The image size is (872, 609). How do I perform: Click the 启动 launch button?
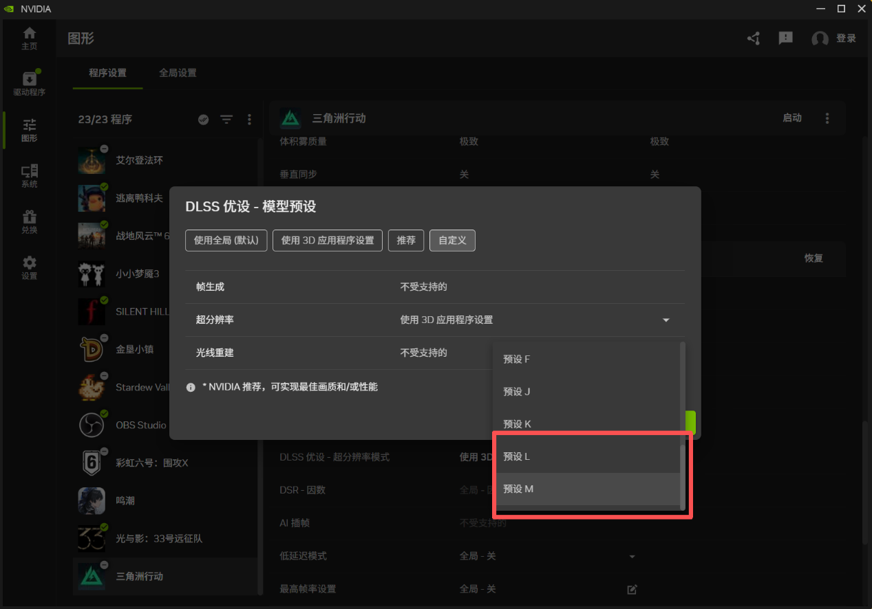791,118
